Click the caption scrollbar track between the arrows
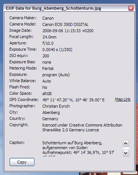This screenshot has height=175, width=138. tap(126, 148)
